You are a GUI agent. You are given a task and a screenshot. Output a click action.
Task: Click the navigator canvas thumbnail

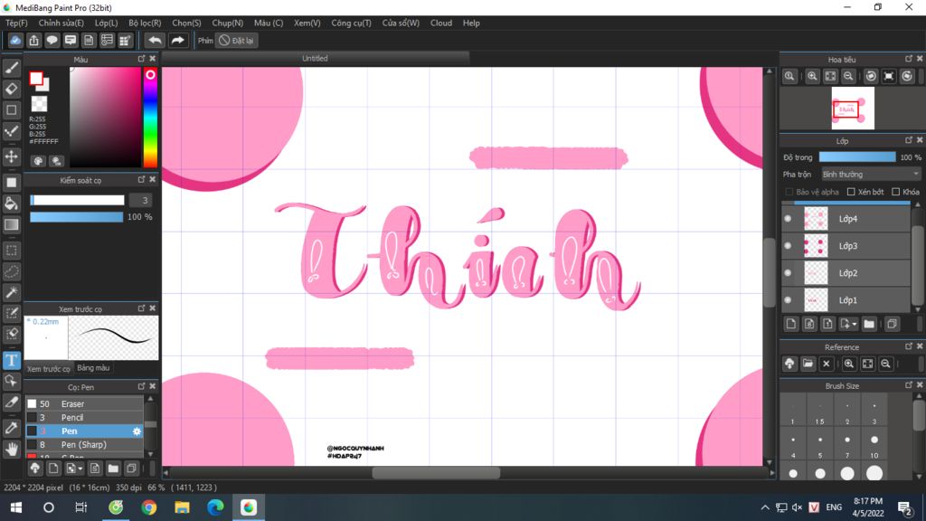click(853, 109)
